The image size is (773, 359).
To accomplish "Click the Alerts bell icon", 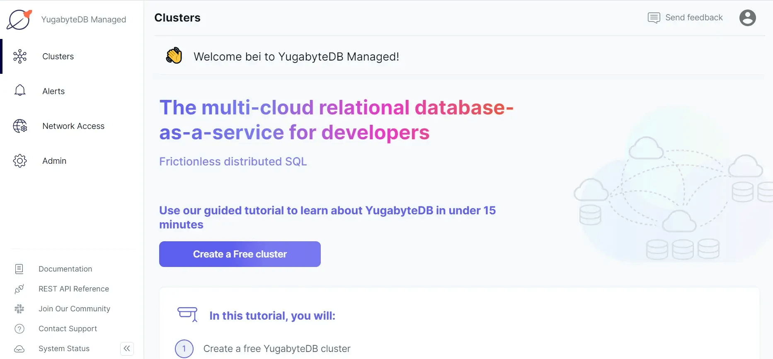I will pos(20,90).
